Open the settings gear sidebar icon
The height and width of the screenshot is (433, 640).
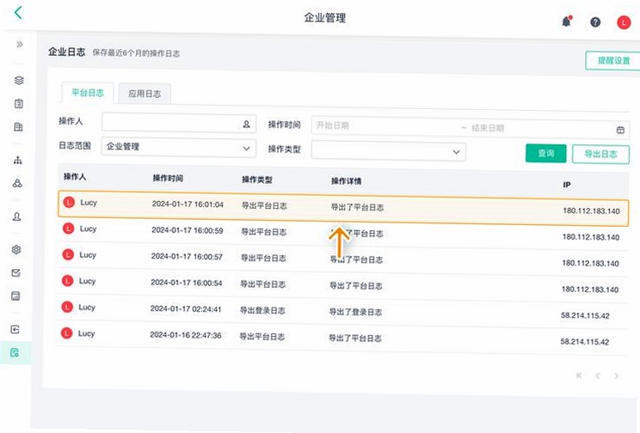[x=16, y=249]
